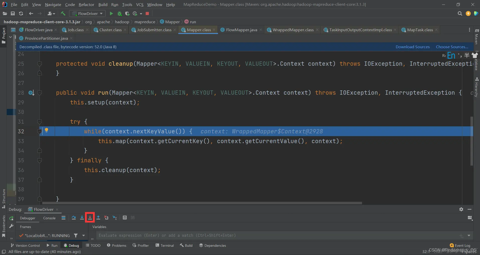The height and width of the screenshot is (255, 480).
Task: Open the Event Log button
Action: pyautogui.click(x=460, y=245)
